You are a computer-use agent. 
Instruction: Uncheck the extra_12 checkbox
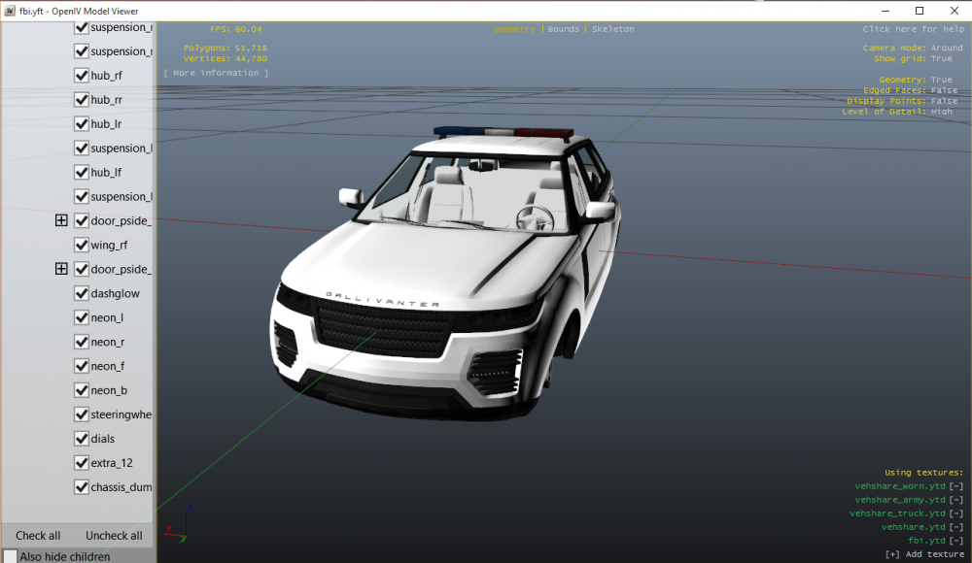click(x=82, y=463)
